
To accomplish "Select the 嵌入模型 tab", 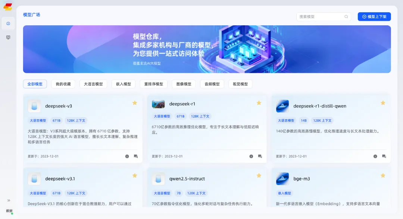I will (x=124, y=84).
